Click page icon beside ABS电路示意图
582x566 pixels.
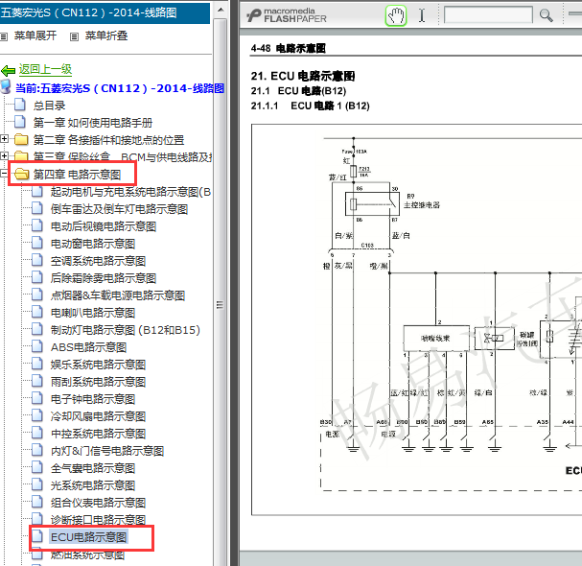37,346
